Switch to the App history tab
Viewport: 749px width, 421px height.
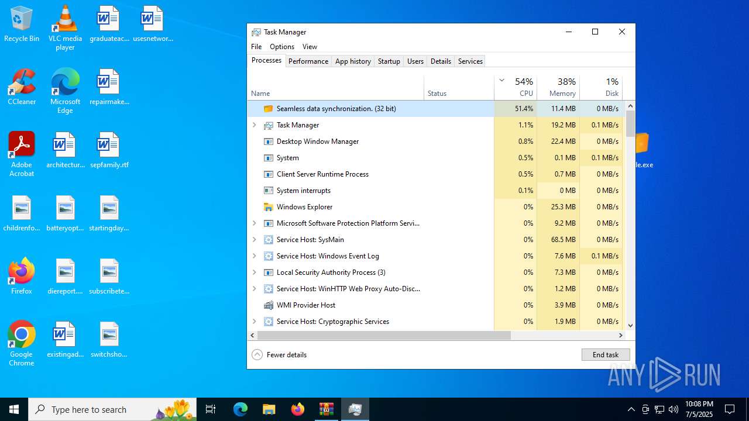point(353,61)
